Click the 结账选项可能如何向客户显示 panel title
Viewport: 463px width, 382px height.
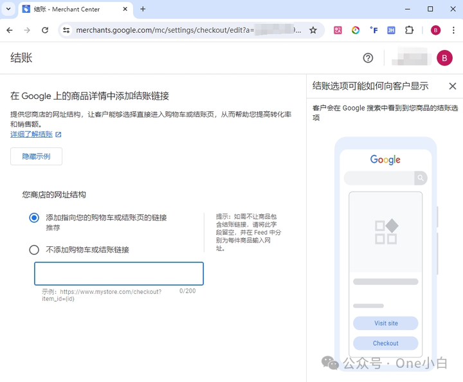(x=370, y=86)
